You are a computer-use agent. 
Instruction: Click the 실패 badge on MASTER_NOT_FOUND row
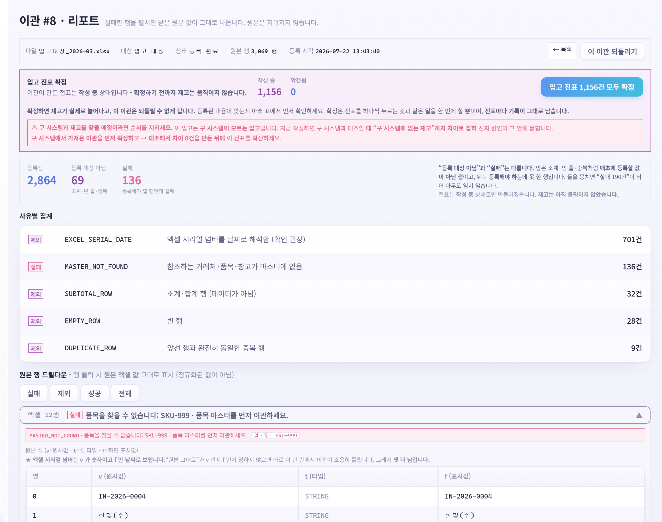click(x=36, y=267)
